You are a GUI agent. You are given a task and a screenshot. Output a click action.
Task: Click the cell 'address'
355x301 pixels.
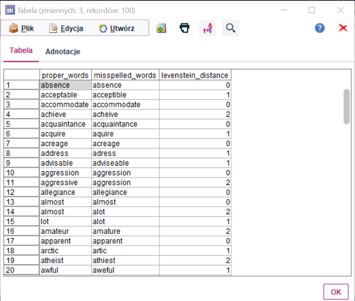coord(65,153)
